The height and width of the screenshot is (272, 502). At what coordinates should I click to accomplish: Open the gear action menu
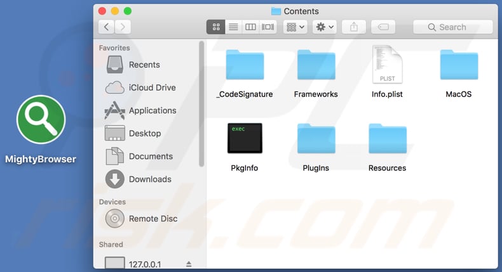click(x=325, y=27)
